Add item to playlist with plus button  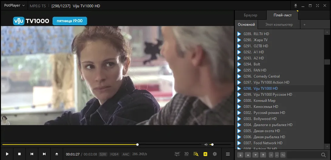[x=271, y=155]
